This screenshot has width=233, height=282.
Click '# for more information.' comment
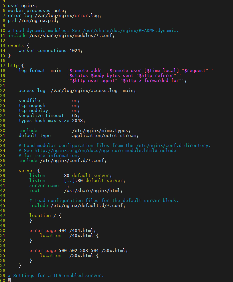click(x=49, y=156)
